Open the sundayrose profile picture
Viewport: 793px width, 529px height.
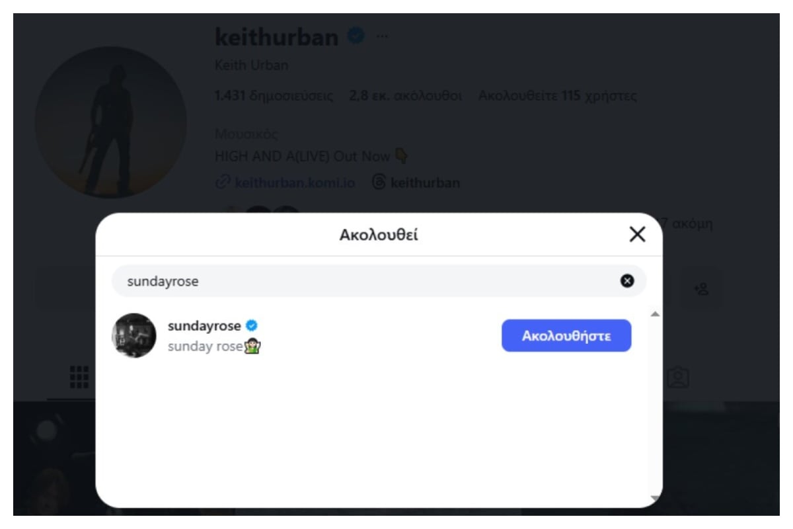coord(134,335)
